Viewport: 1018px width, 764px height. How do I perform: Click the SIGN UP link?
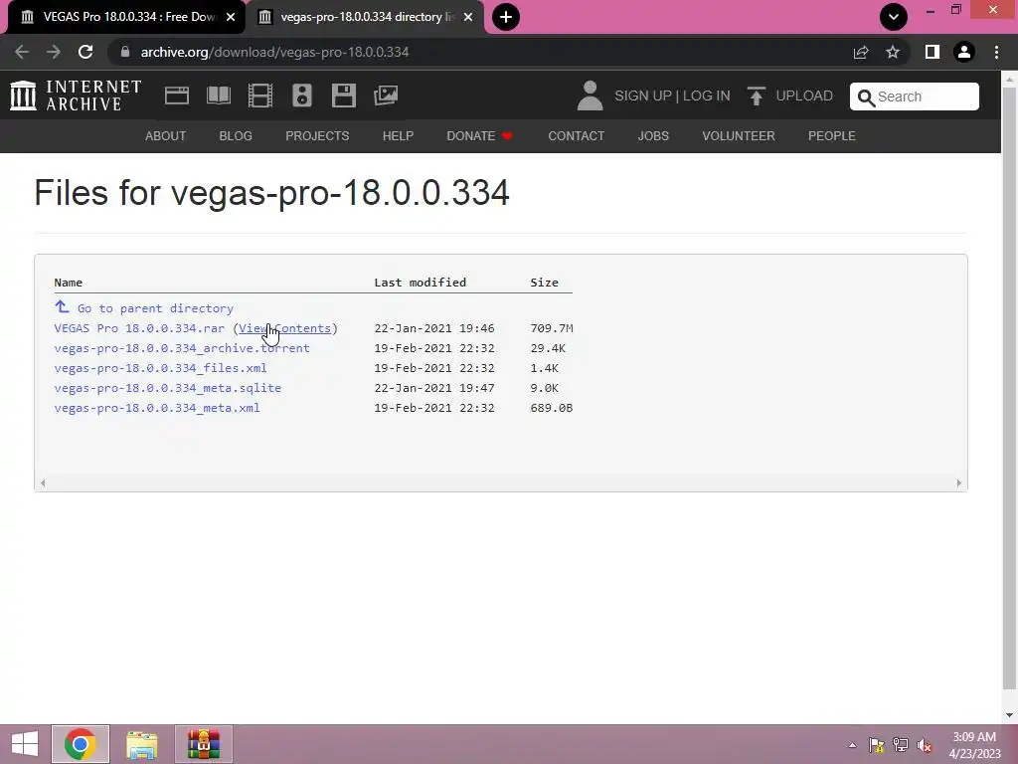pos(643,96)
